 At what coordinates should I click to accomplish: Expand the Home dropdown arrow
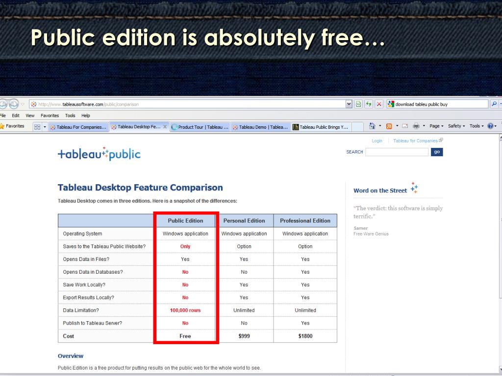point(380,126)
